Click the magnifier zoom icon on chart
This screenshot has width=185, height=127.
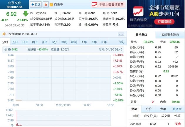coord(121,42)
